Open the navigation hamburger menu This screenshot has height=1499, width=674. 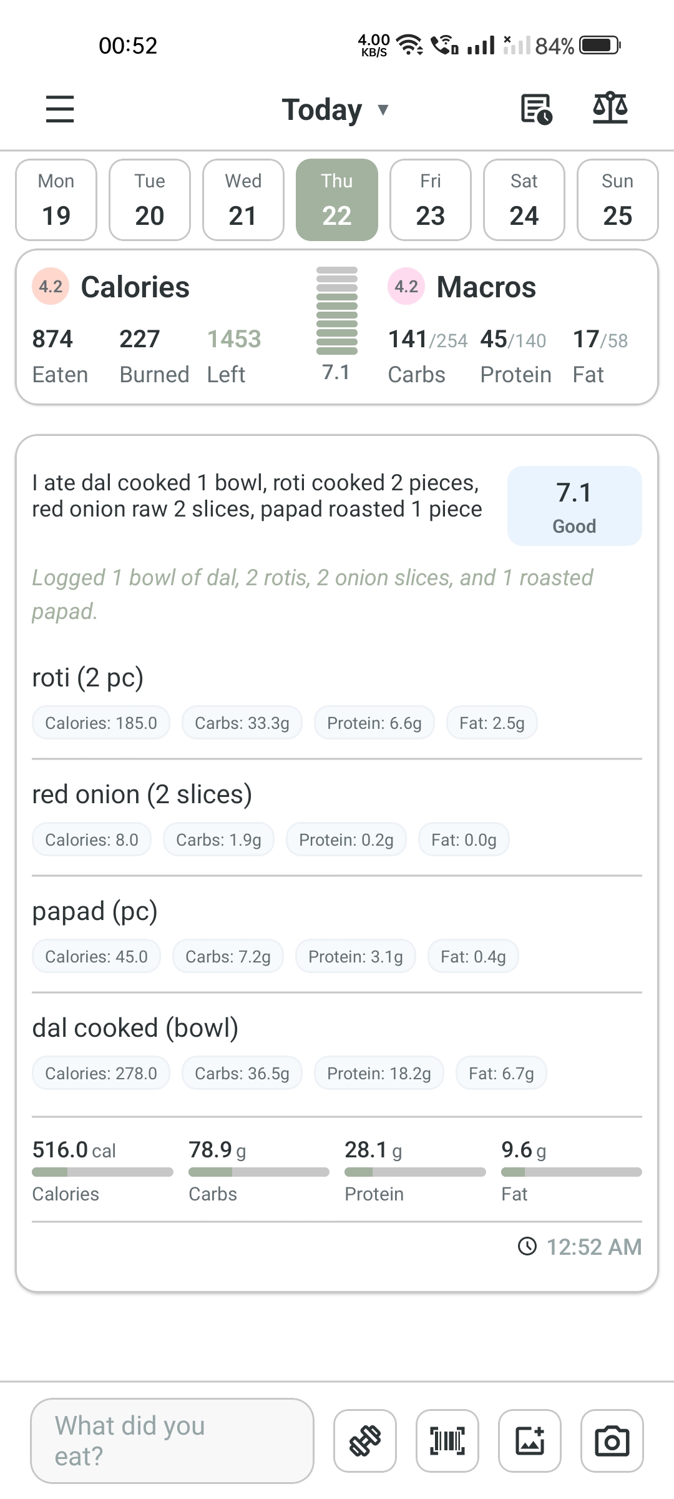pyautogui.click(x=59, y=109)
